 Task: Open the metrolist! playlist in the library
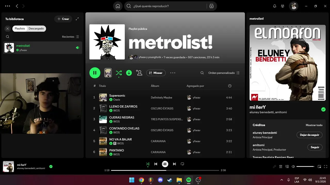43,48
